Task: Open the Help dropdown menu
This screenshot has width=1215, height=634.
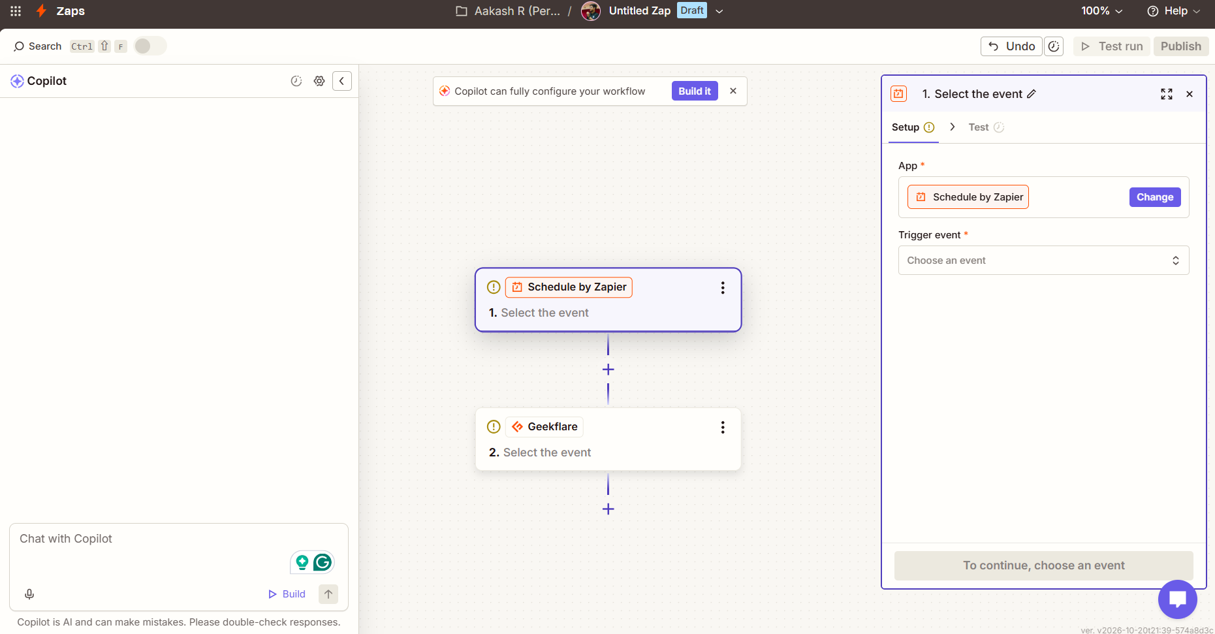Action: pos(1174,11)
